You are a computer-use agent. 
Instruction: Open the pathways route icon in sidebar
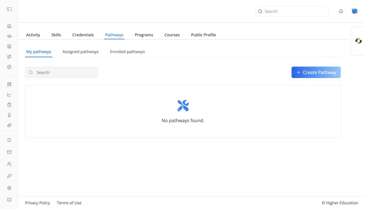point(9,57)
